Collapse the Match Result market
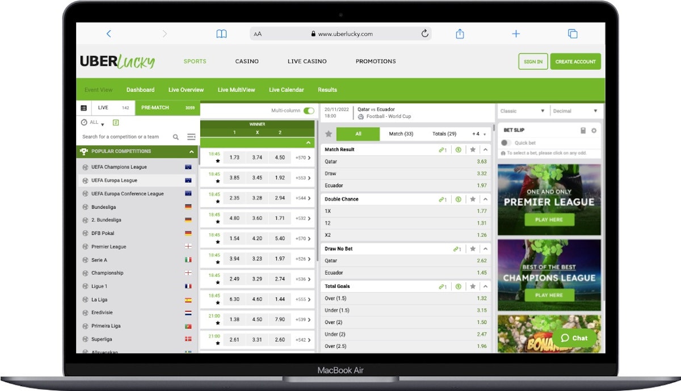Image resolution: width=681 pixels, height=391 pixels. coord(486,150)
